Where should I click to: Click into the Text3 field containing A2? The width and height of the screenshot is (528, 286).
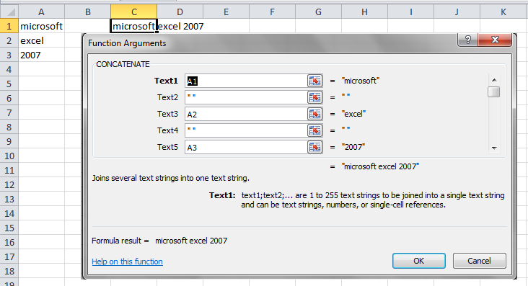[246, 114]
